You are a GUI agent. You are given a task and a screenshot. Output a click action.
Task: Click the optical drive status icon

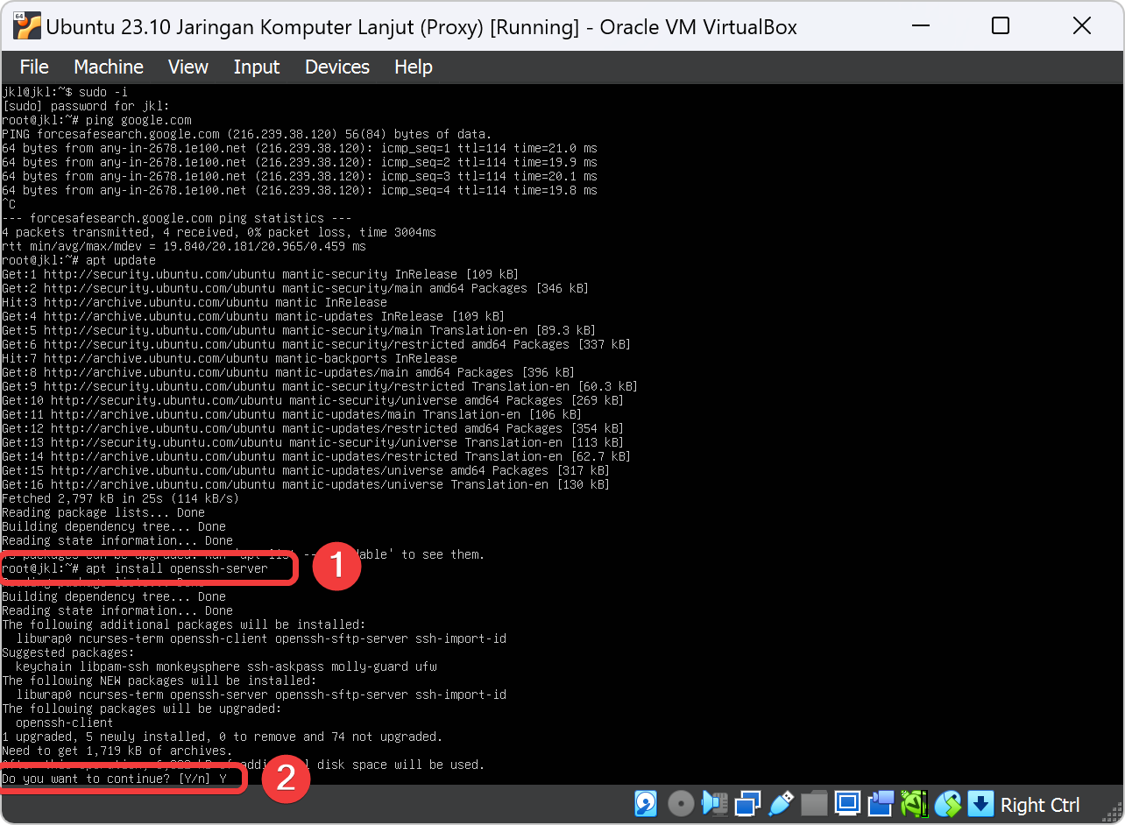coord(681,803)
